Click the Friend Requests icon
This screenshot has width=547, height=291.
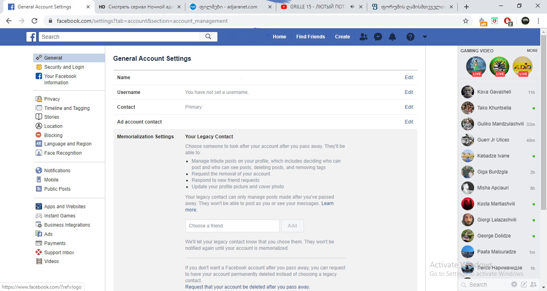point(363,37)
